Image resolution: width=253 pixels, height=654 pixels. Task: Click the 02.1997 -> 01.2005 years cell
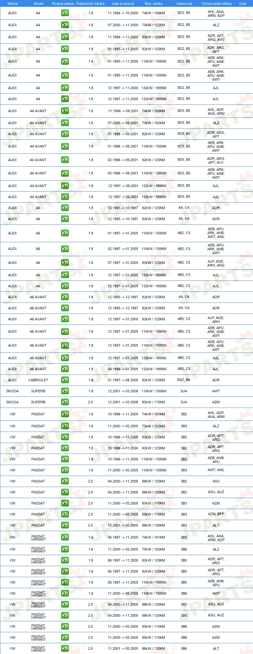coord(123,249)
